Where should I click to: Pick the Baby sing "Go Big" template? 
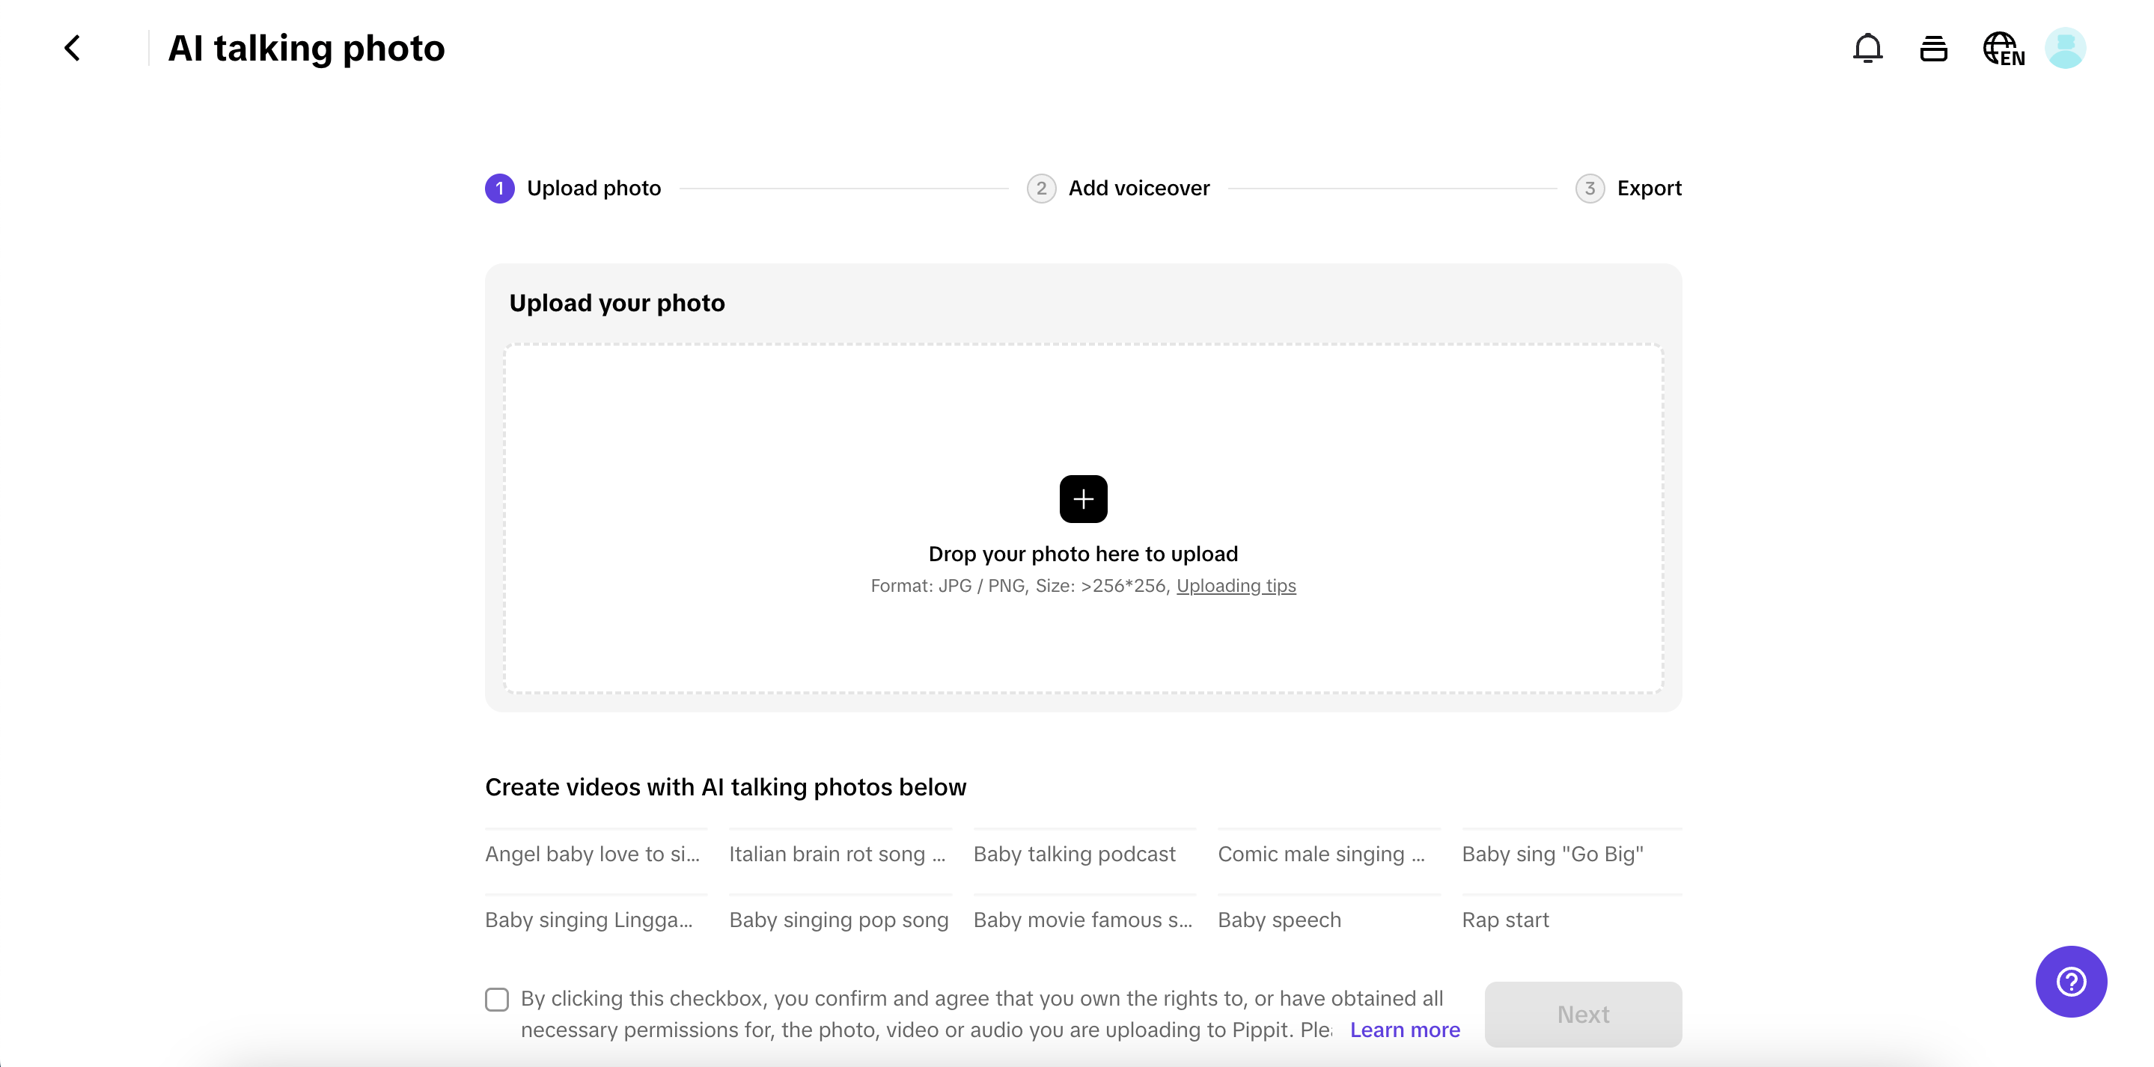(1553, 854)
